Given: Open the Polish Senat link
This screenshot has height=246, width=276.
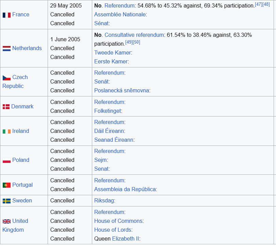Looking at the screenshot, I should click(x=101, y=169).
